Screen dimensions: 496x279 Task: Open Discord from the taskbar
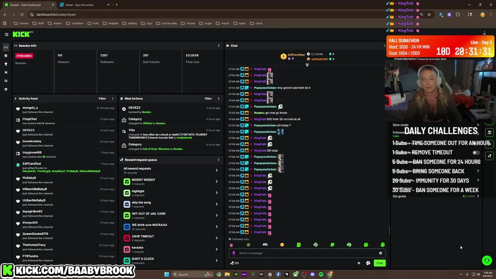pos(312,274)
